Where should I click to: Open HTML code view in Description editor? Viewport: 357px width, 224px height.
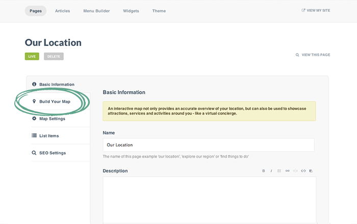click(x=303, y=171)
